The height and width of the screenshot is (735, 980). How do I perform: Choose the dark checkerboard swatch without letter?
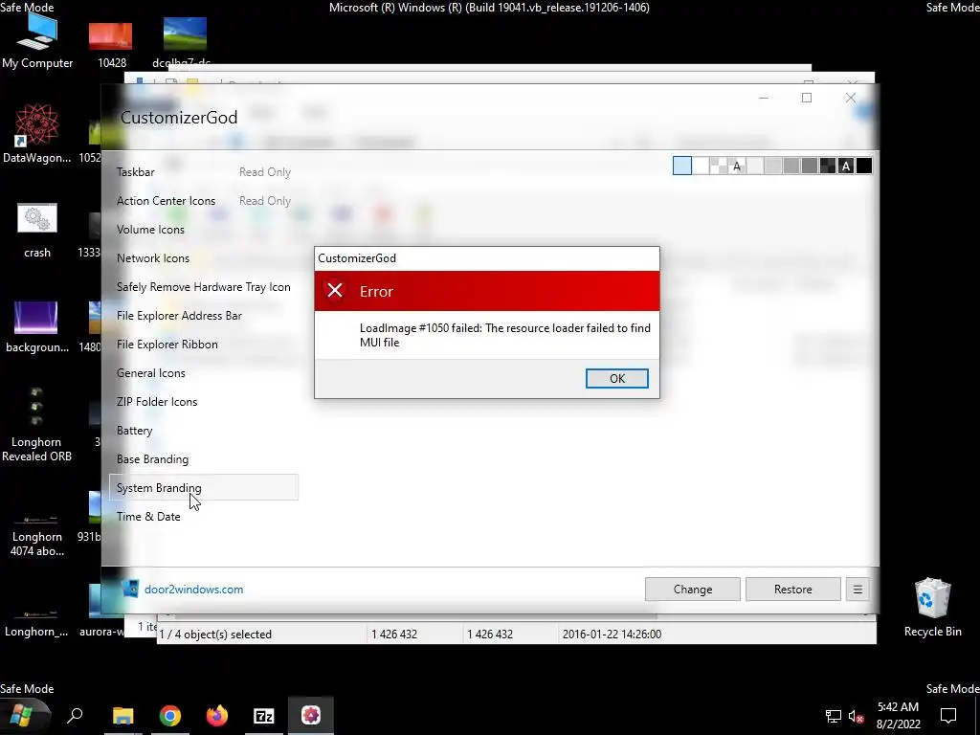(x=828, y=166)
